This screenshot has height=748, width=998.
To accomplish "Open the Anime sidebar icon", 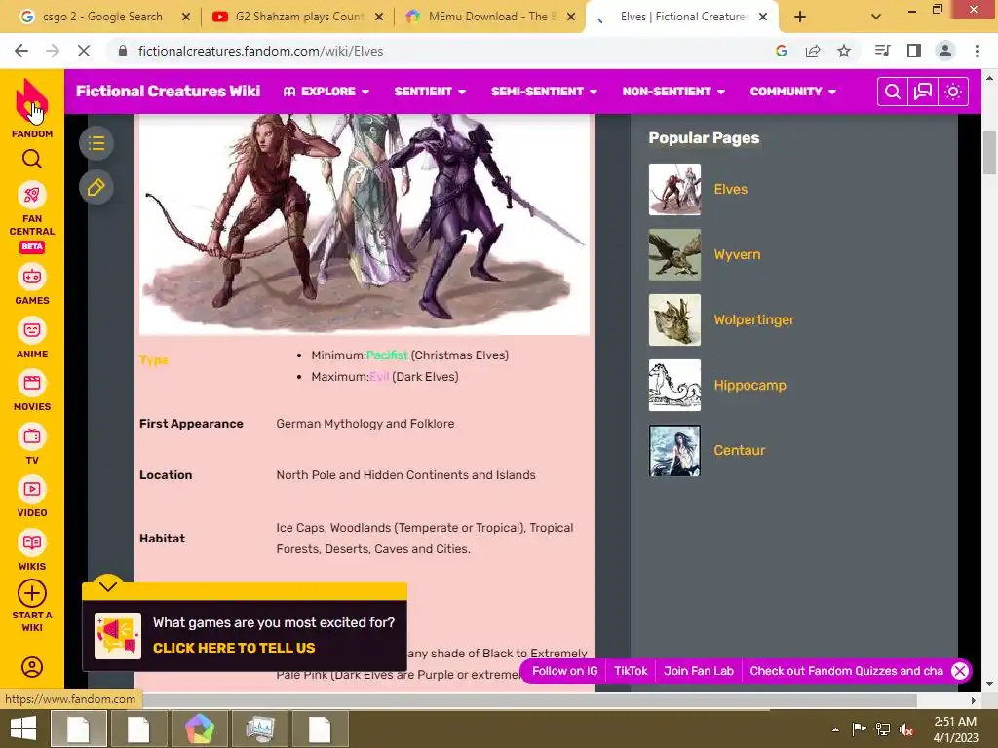I will pyautogui.click(x=32, y=330).
